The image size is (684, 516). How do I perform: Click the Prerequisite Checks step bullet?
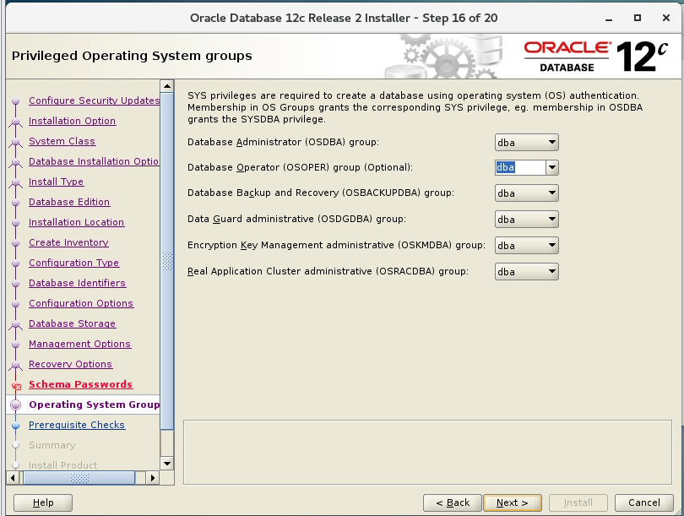(16, 426)
